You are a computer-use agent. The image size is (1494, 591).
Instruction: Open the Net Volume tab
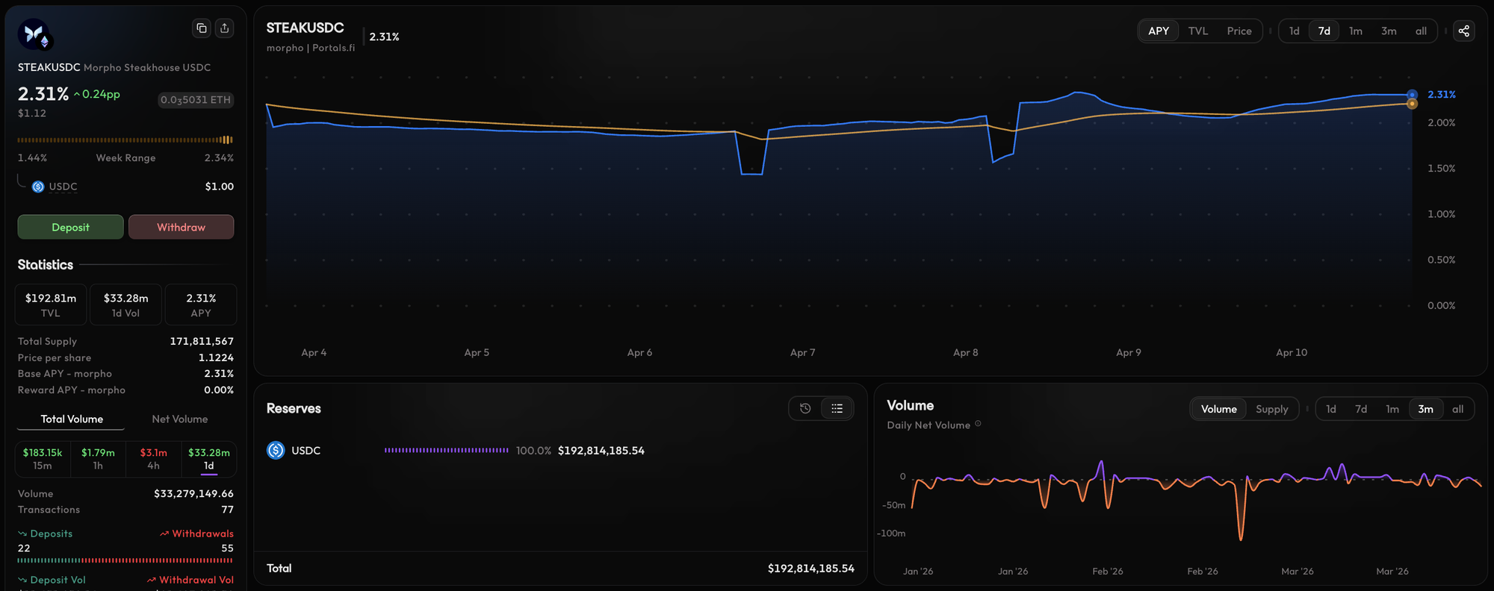(x=180, y=419)
